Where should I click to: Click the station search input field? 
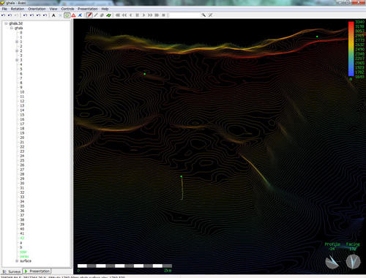pos(184,15)
